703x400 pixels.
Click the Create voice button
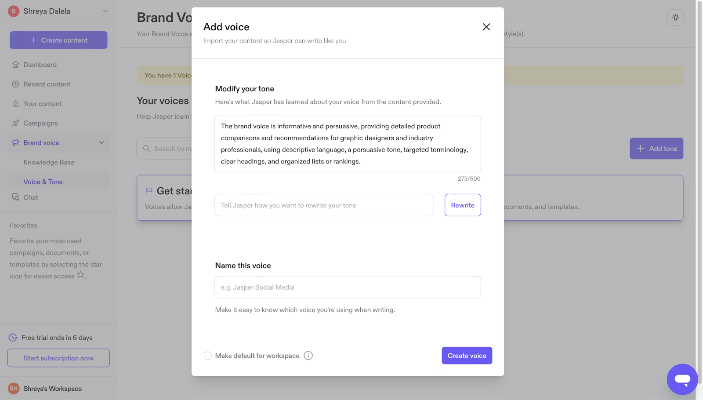[x=467, y=356]
